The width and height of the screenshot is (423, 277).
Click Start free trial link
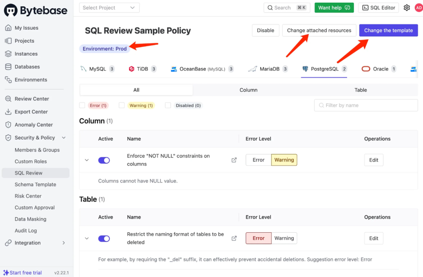click(25, 273)
